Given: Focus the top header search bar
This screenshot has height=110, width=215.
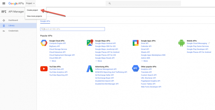Looking at the screenshot, I should click(143, 3).
